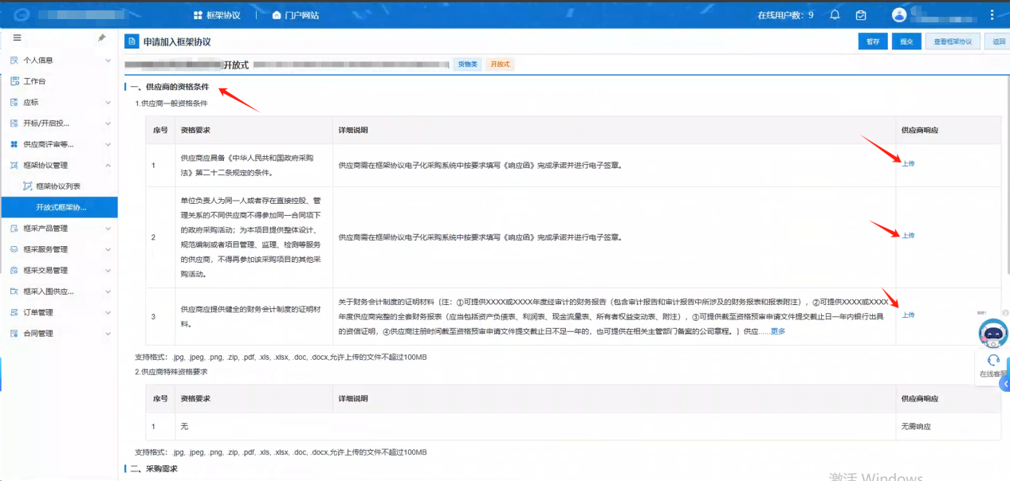Expand 框采入围供应... menu chevron
Screen dimensions: 1010x481
pos(108,291)
